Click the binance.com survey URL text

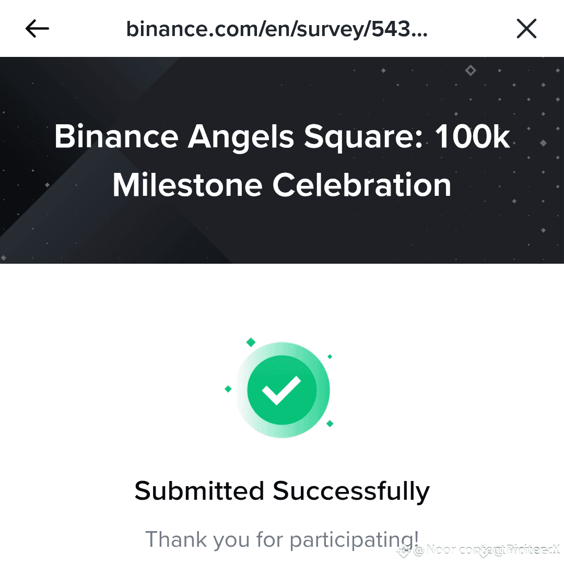pyautogui.click(x=277, y=29)
